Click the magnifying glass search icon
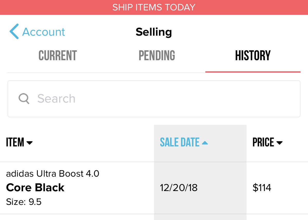Viewport: 308px width, 220px height. 24,98
